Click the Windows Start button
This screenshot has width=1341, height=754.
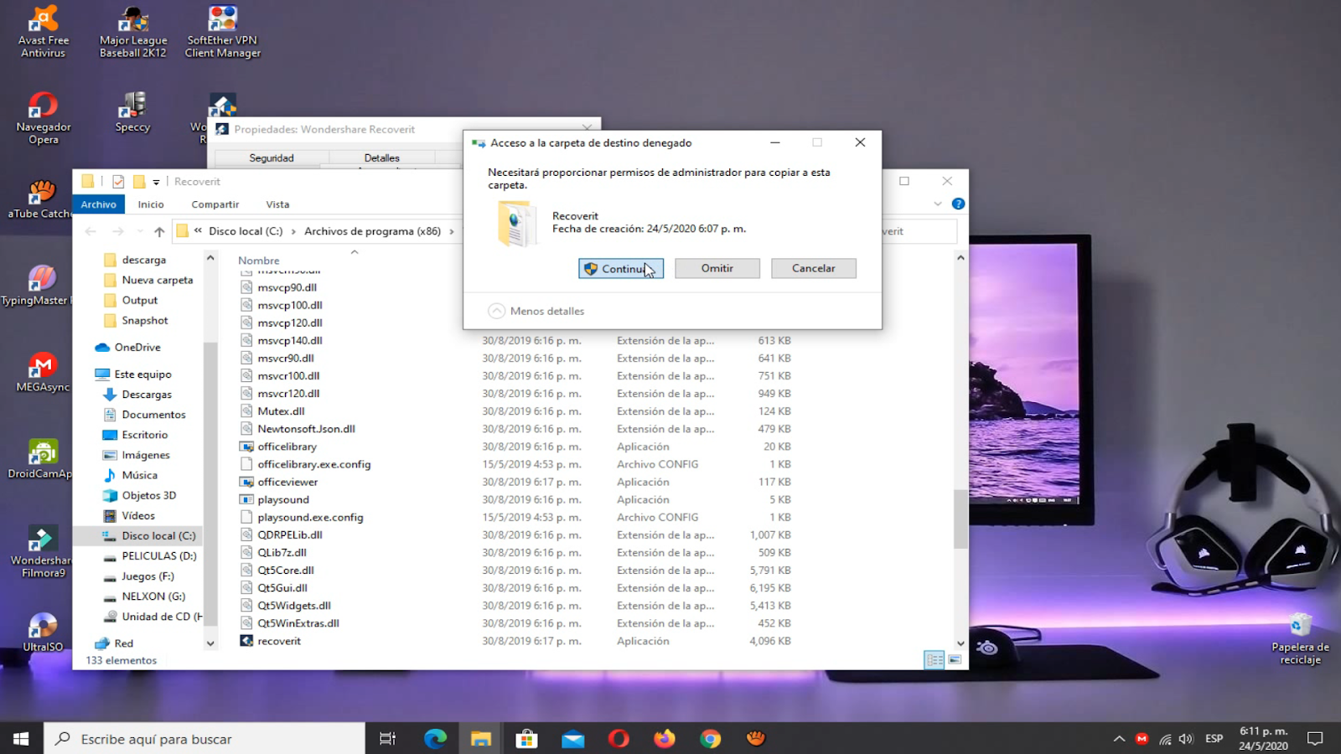click(x=21, y=738)
